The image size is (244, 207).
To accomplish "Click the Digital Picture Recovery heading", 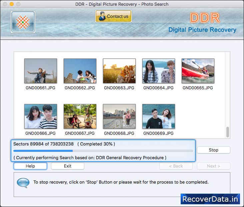I will [202, 30].
